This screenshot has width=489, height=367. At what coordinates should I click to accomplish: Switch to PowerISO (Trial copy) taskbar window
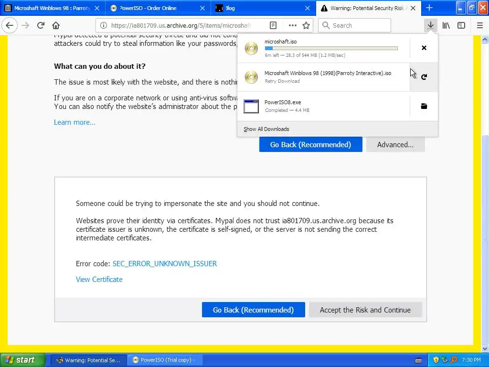164,360
